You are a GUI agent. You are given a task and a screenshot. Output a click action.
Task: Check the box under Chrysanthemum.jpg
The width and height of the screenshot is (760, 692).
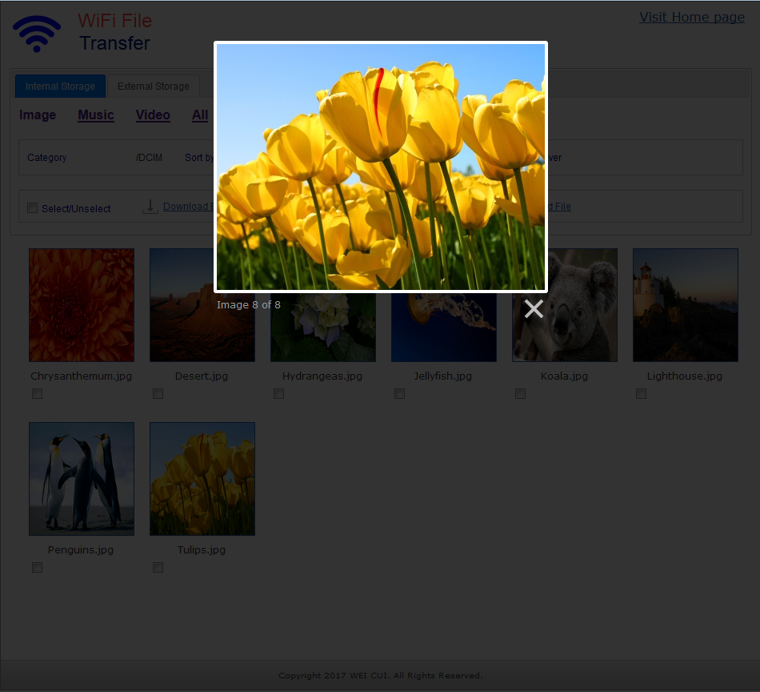pyautogui.click(x=37, y=394)
